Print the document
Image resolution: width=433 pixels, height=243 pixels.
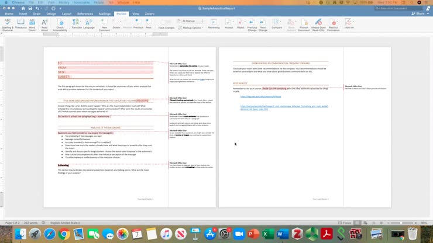click(x=53, y=8)
